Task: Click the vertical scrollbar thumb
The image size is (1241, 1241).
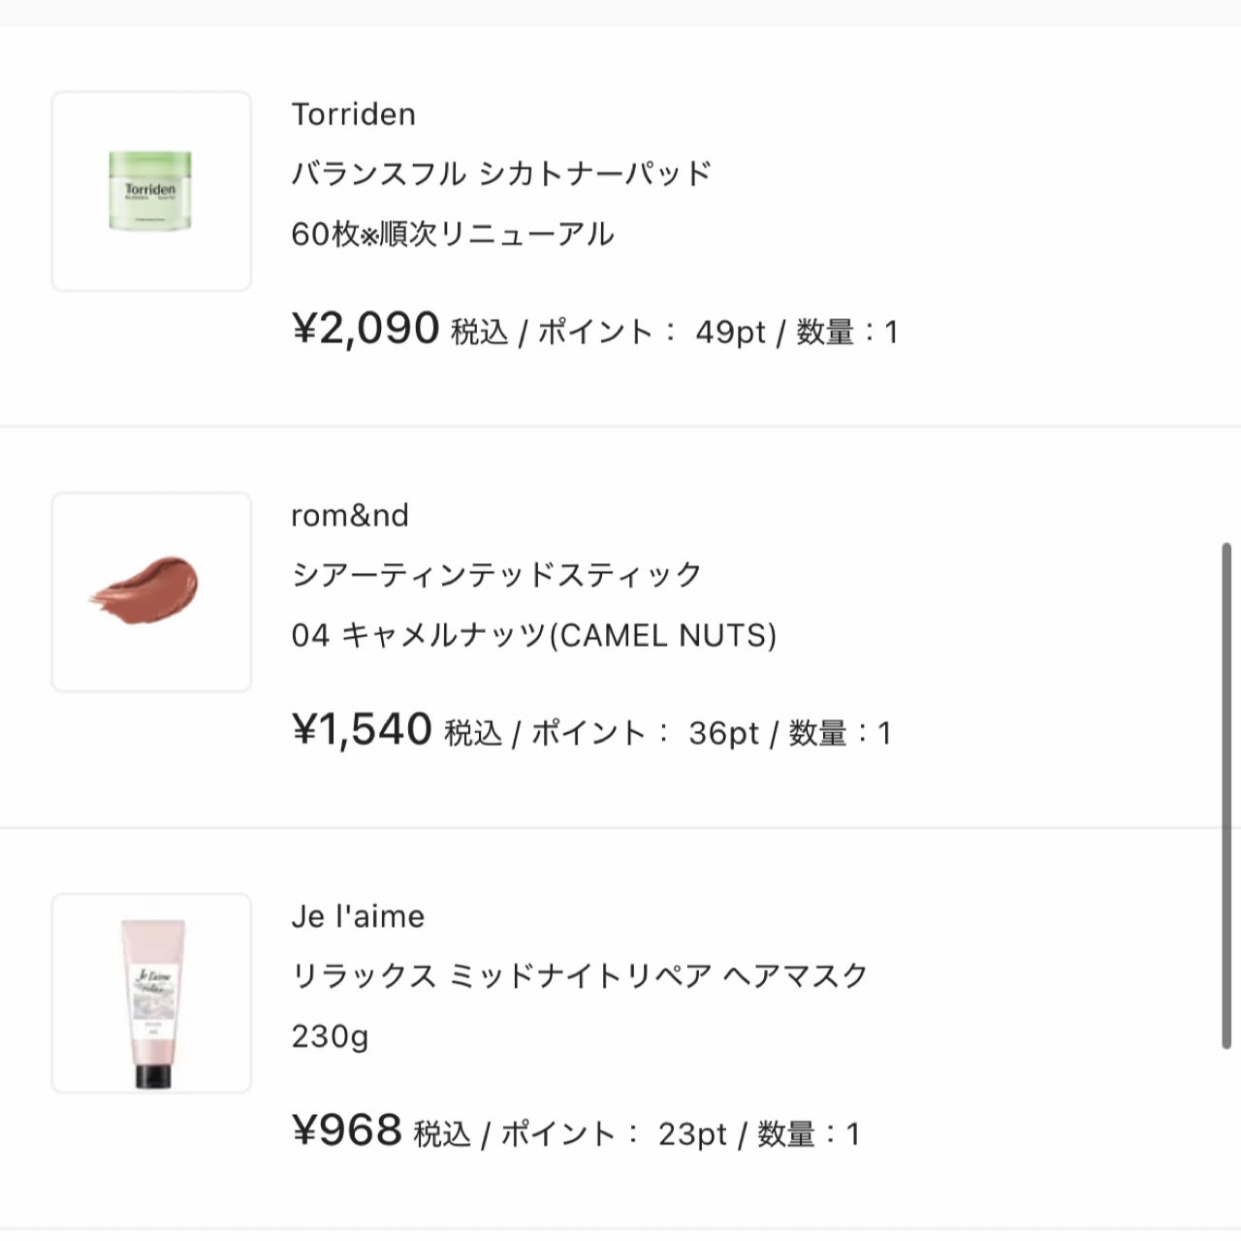Action: point(1227,795)
